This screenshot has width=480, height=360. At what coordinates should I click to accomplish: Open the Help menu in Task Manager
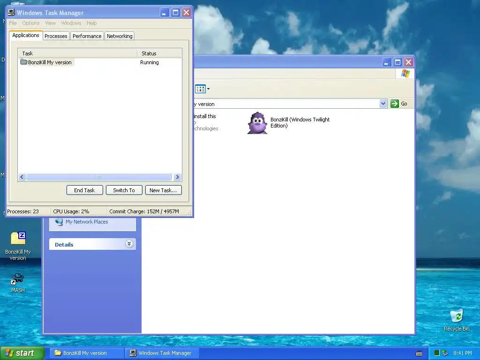[x=91, y=23]
